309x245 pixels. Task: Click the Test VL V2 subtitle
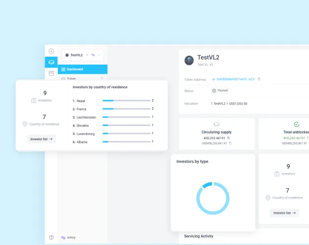pos(205,65)
